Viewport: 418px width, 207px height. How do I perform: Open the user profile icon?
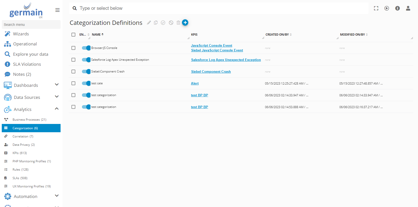click(x=408, y=8)
